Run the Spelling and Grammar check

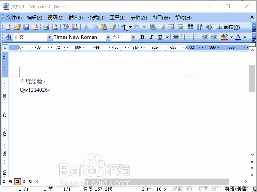click(x=66, y=27)
